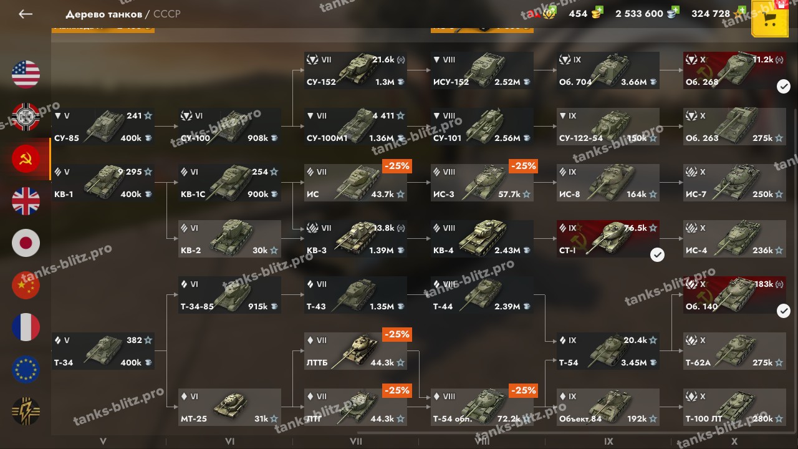Select the USA nation flag icon
The height and width of the screenshot is (449, 798).
pos(26,74)
